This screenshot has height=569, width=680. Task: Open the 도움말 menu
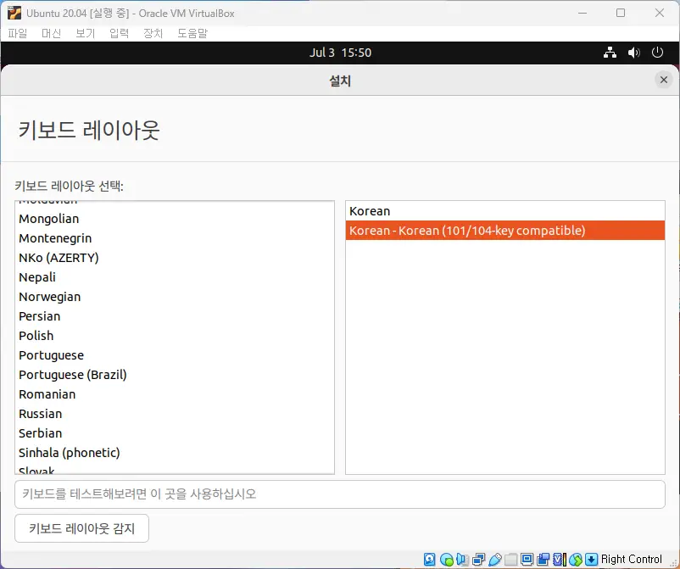(192, 33)
